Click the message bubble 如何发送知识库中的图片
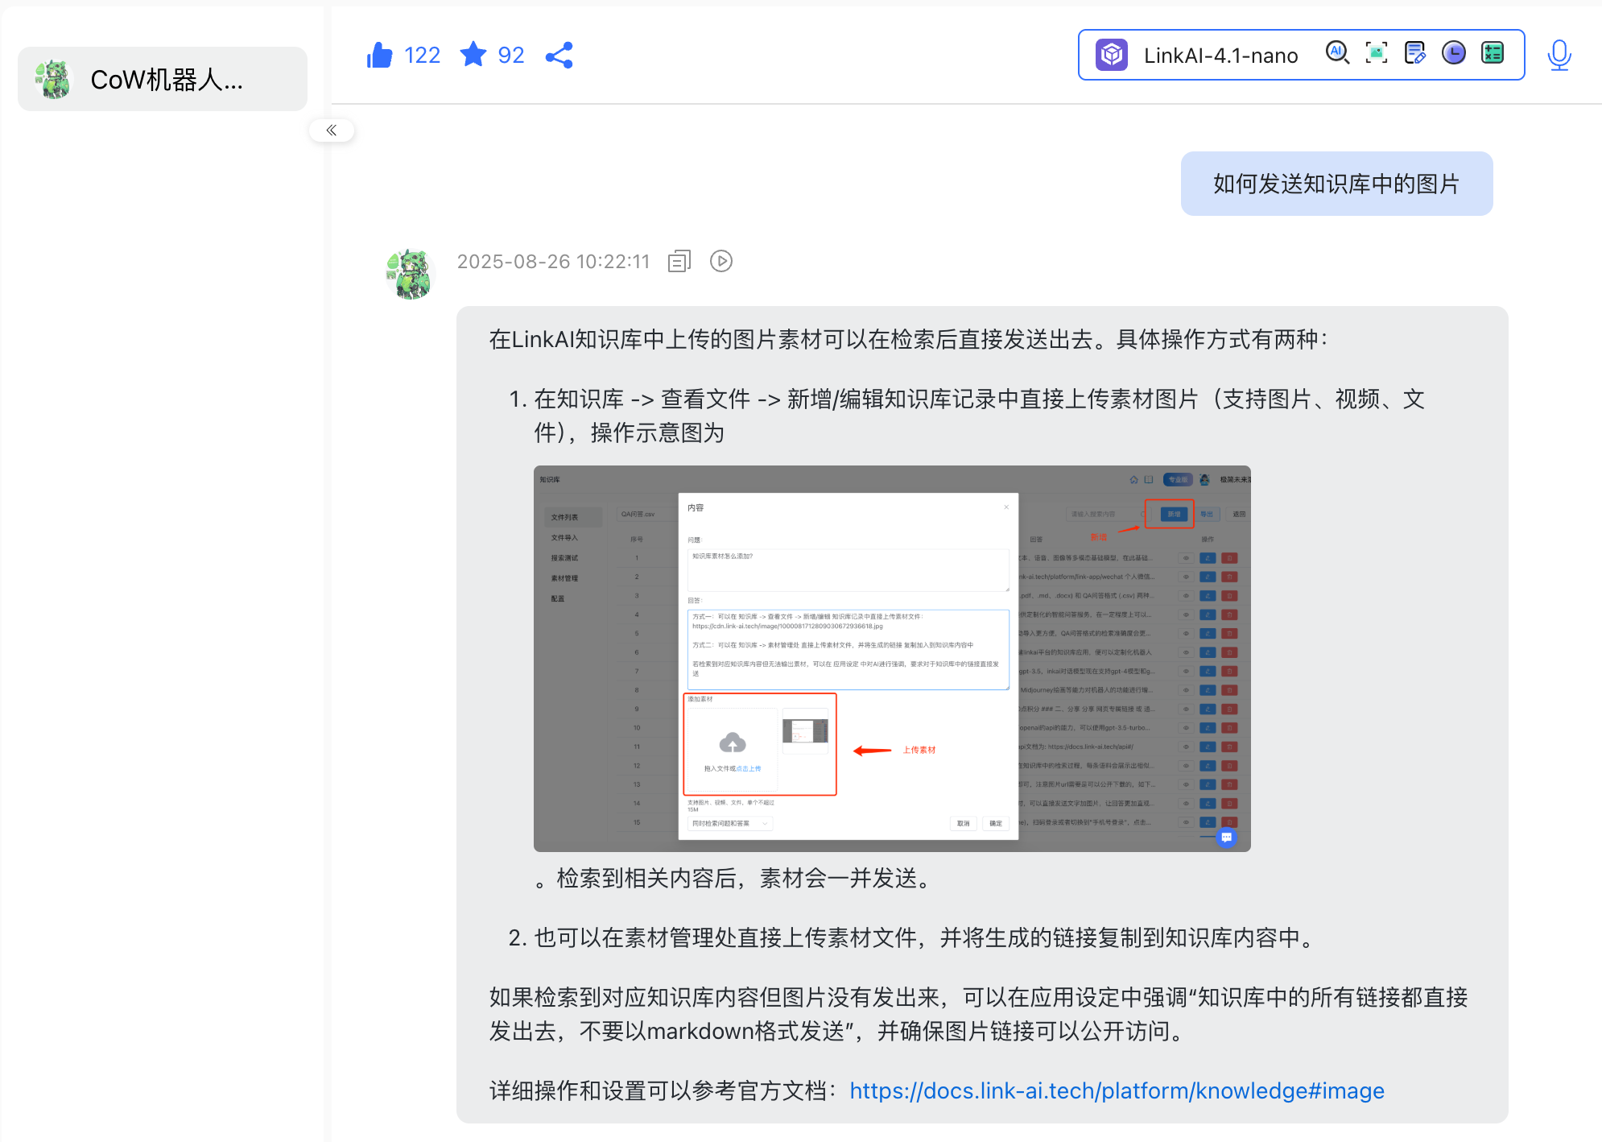1602x1142 pixels. coord(1336,184)
